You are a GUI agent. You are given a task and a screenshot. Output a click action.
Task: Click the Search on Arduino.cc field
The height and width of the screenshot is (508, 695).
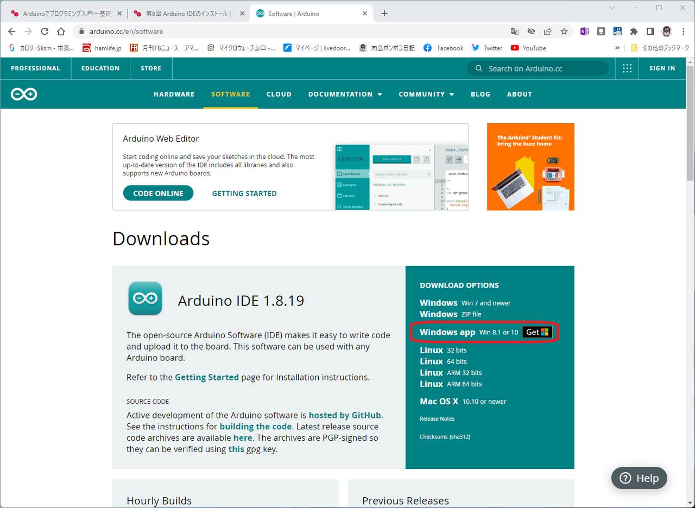[538, 68]
